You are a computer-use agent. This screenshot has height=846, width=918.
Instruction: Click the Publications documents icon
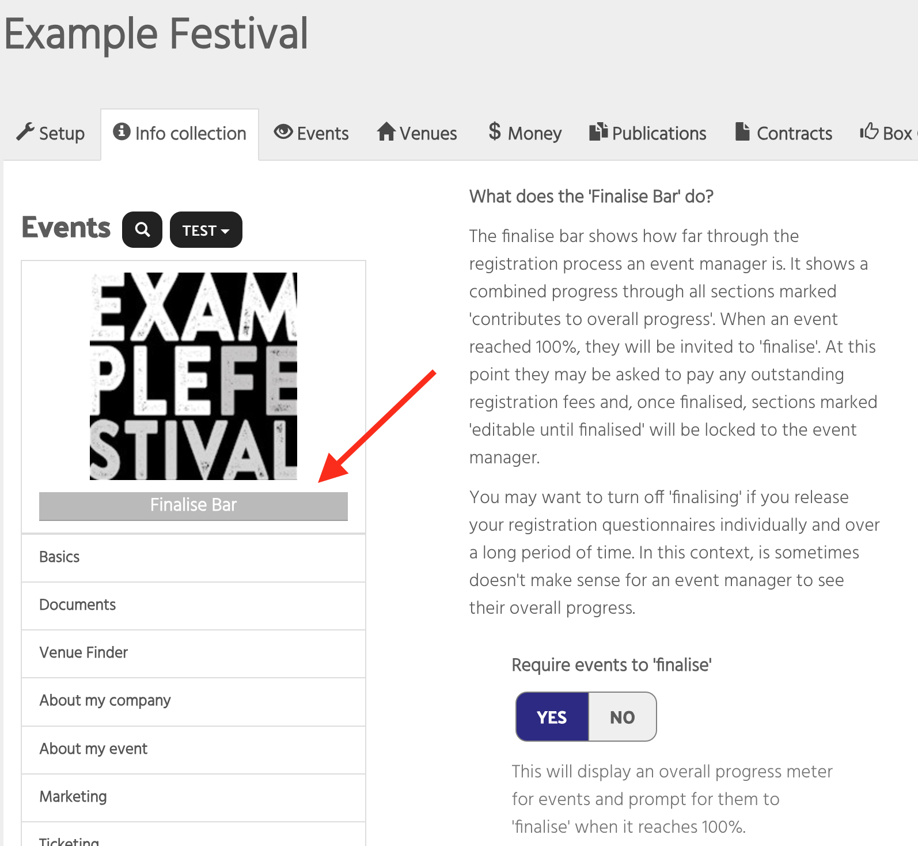(599, 131)
